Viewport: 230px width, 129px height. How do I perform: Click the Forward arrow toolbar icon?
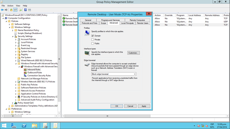click(6, 10)
